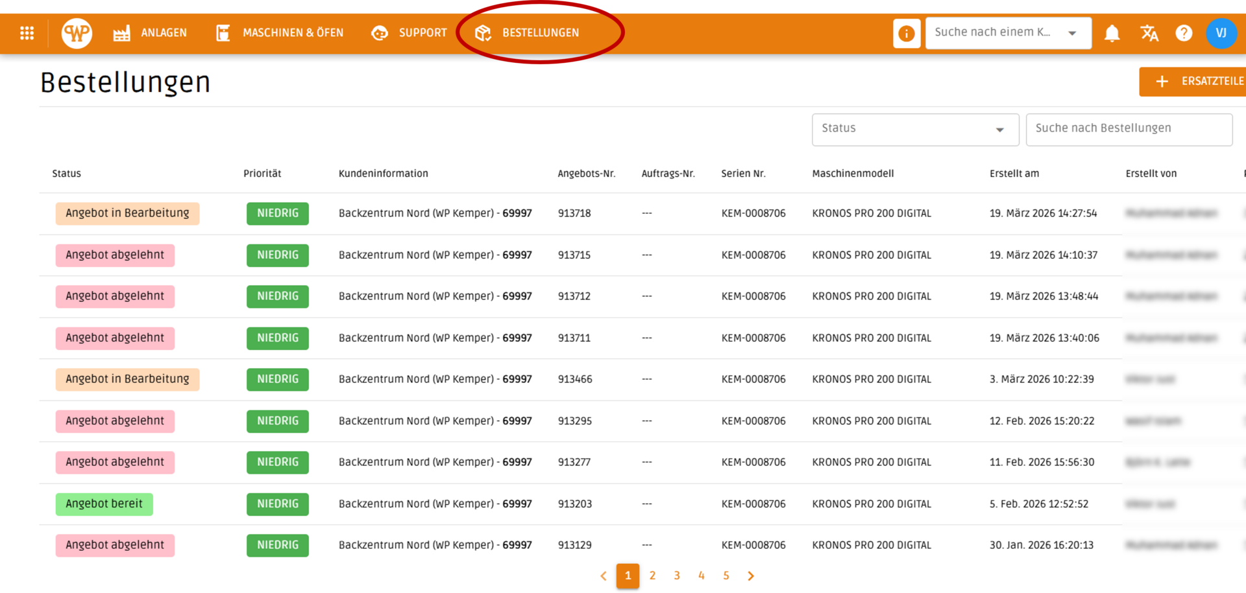Click status badge of order 913466
The height and width of the screenshot is (593, 1246).
(x=127, y=379)
